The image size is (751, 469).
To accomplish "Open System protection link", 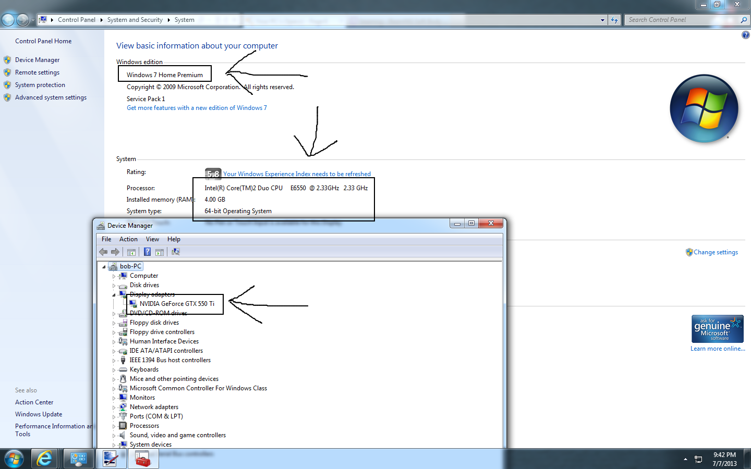I will (x=40, y=85).
